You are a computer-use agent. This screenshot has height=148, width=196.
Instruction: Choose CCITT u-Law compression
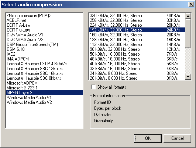44,30
